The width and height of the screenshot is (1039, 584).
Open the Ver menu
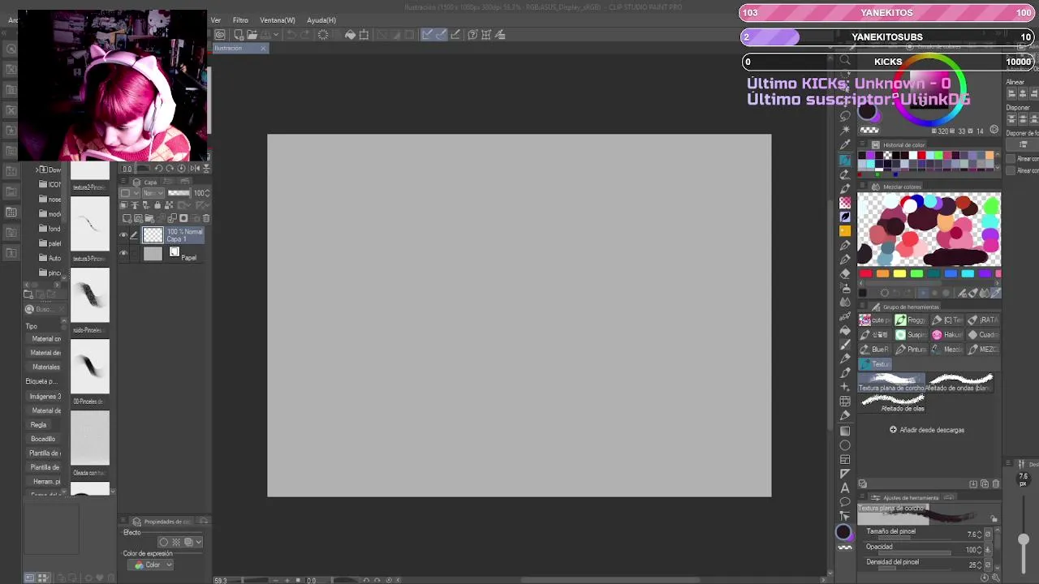pos(216,19)
